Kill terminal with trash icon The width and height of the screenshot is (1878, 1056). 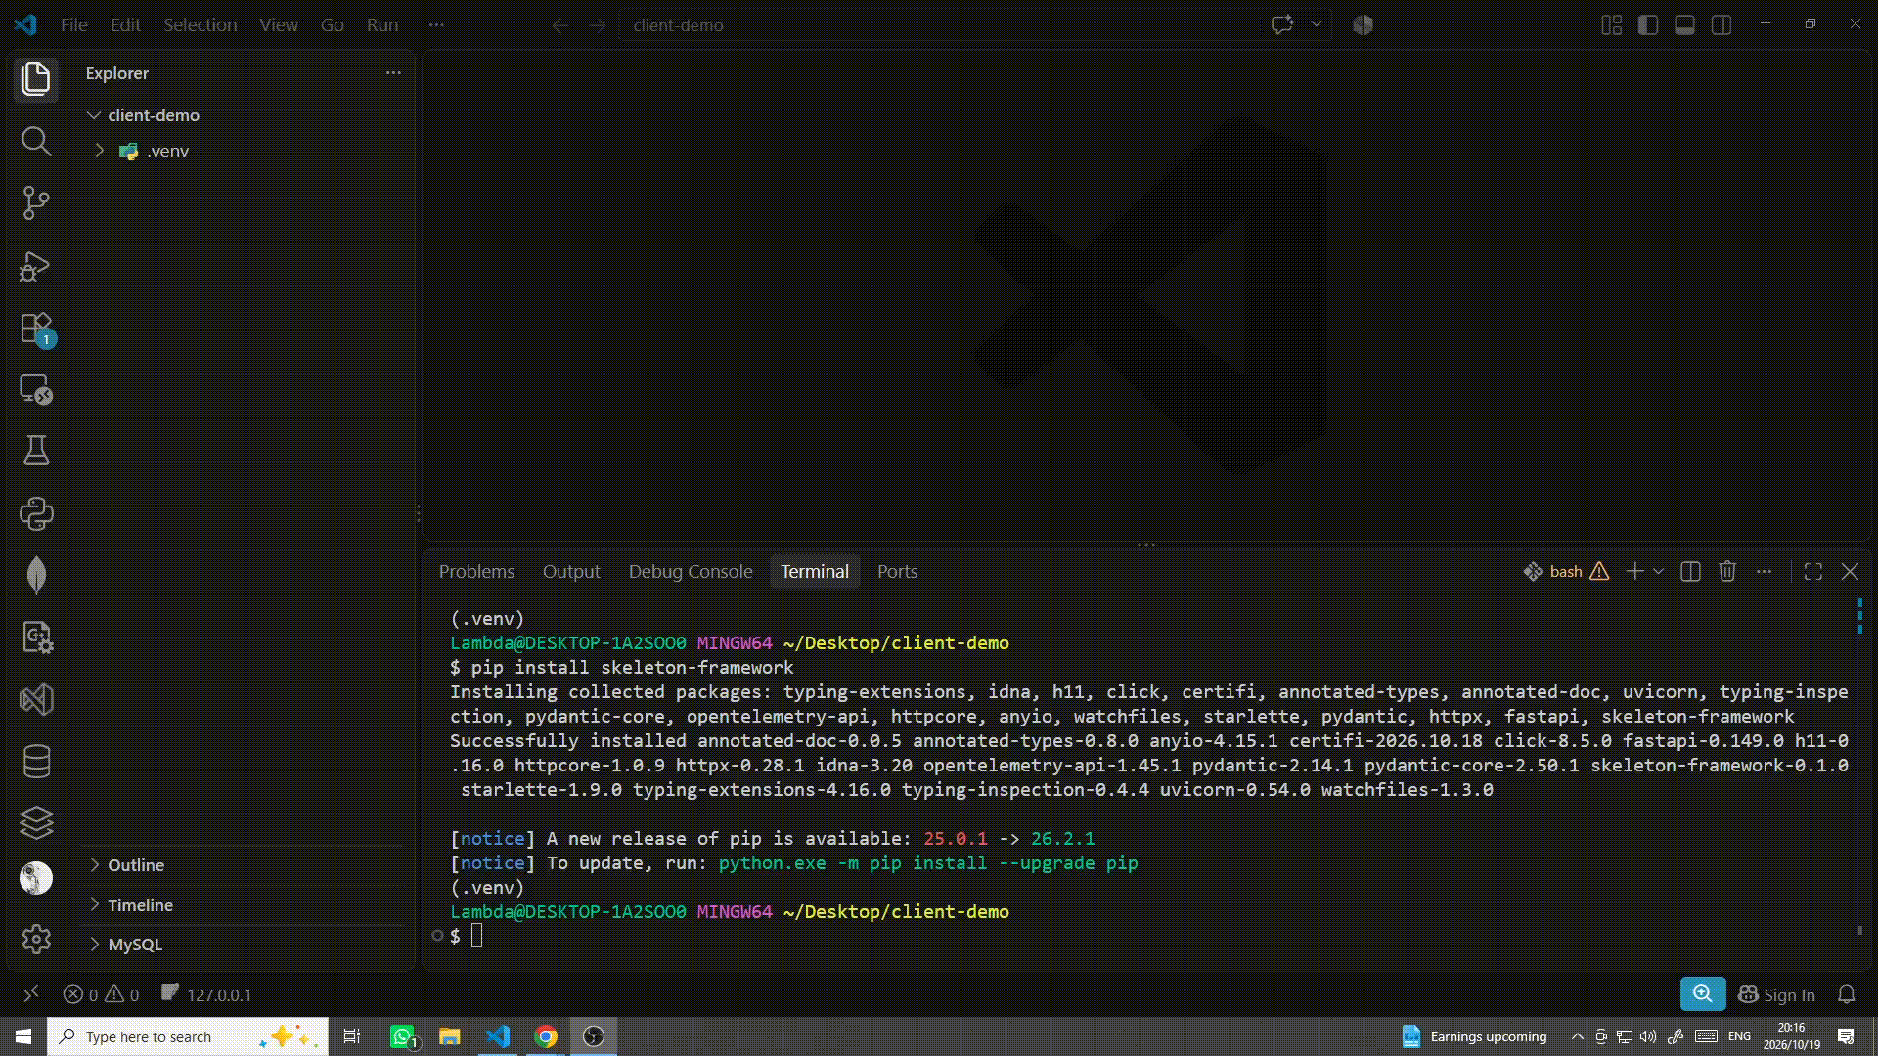click(x=1727, y=572)
